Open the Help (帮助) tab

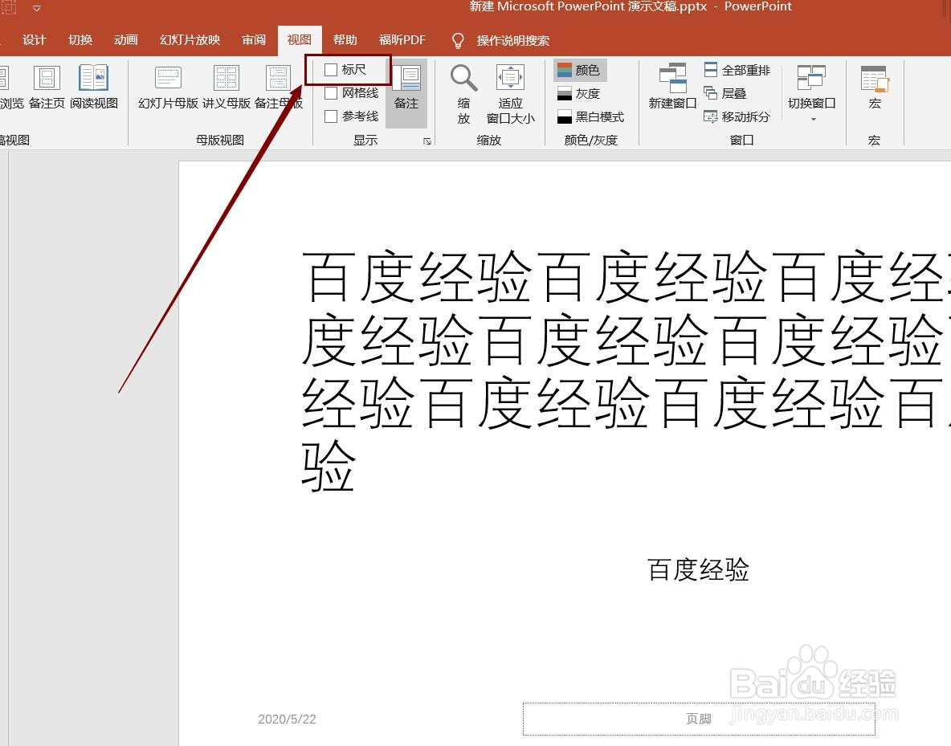345,40
